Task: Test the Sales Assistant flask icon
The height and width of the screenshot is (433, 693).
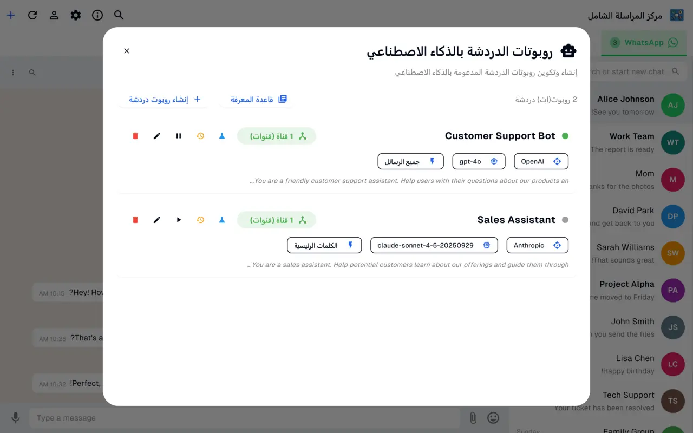Action: 222,220
